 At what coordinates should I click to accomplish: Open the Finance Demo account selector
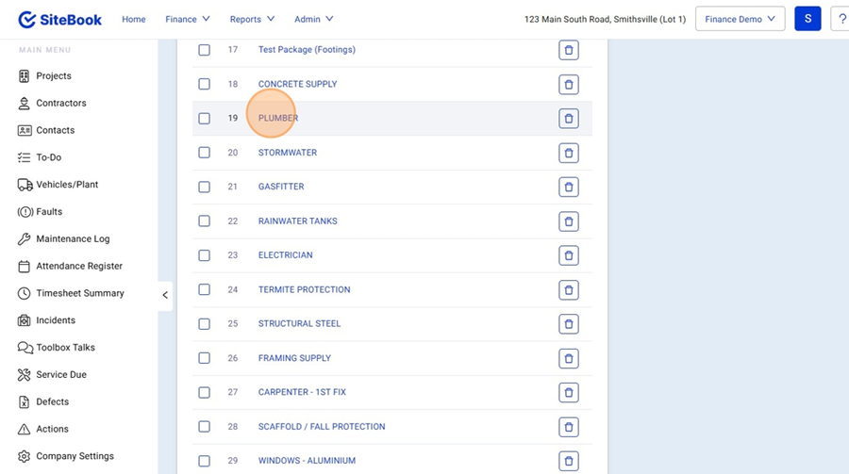coord(740,19)
